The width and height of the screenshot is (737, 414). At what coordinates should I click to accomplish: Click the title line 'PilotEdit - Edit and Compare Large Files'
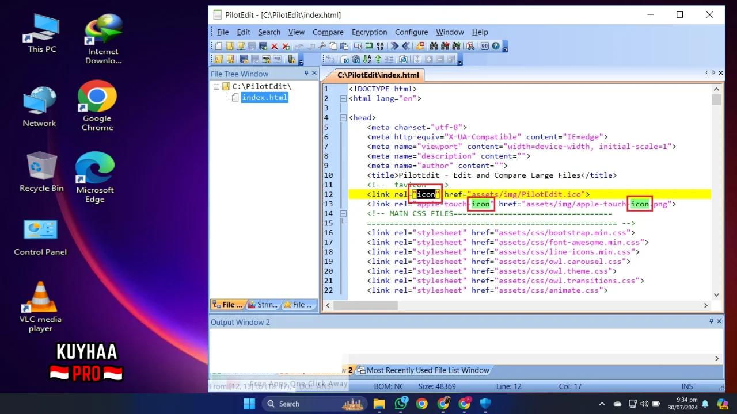(492, 175)
